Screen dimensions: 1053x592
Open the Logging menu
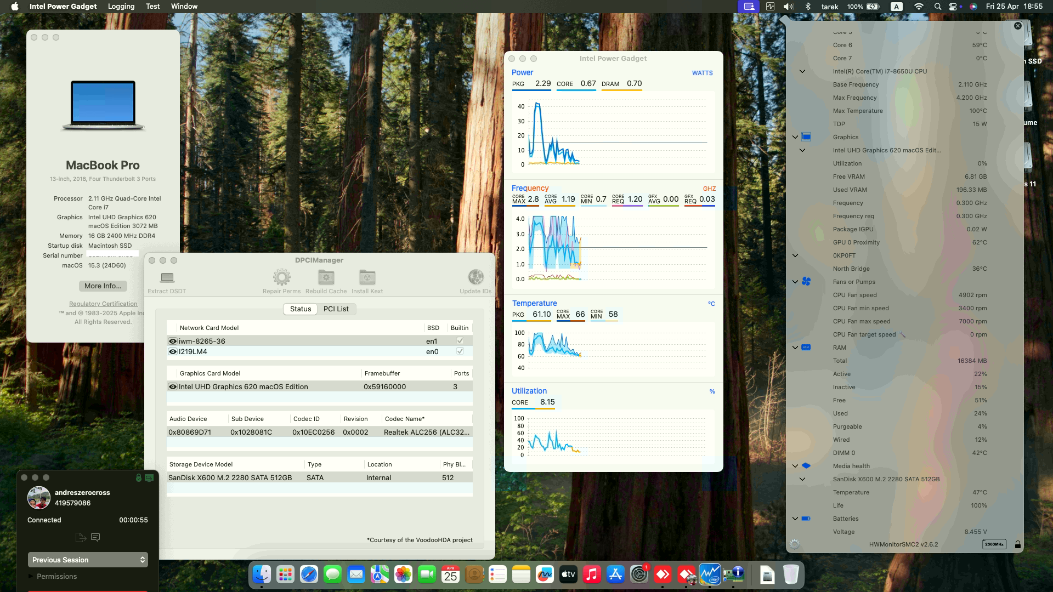tap(121, 6)
